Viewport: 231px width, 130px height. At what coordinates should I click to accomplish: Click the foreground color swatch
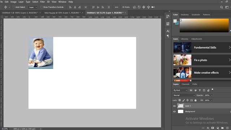click(x=175, y=21)
